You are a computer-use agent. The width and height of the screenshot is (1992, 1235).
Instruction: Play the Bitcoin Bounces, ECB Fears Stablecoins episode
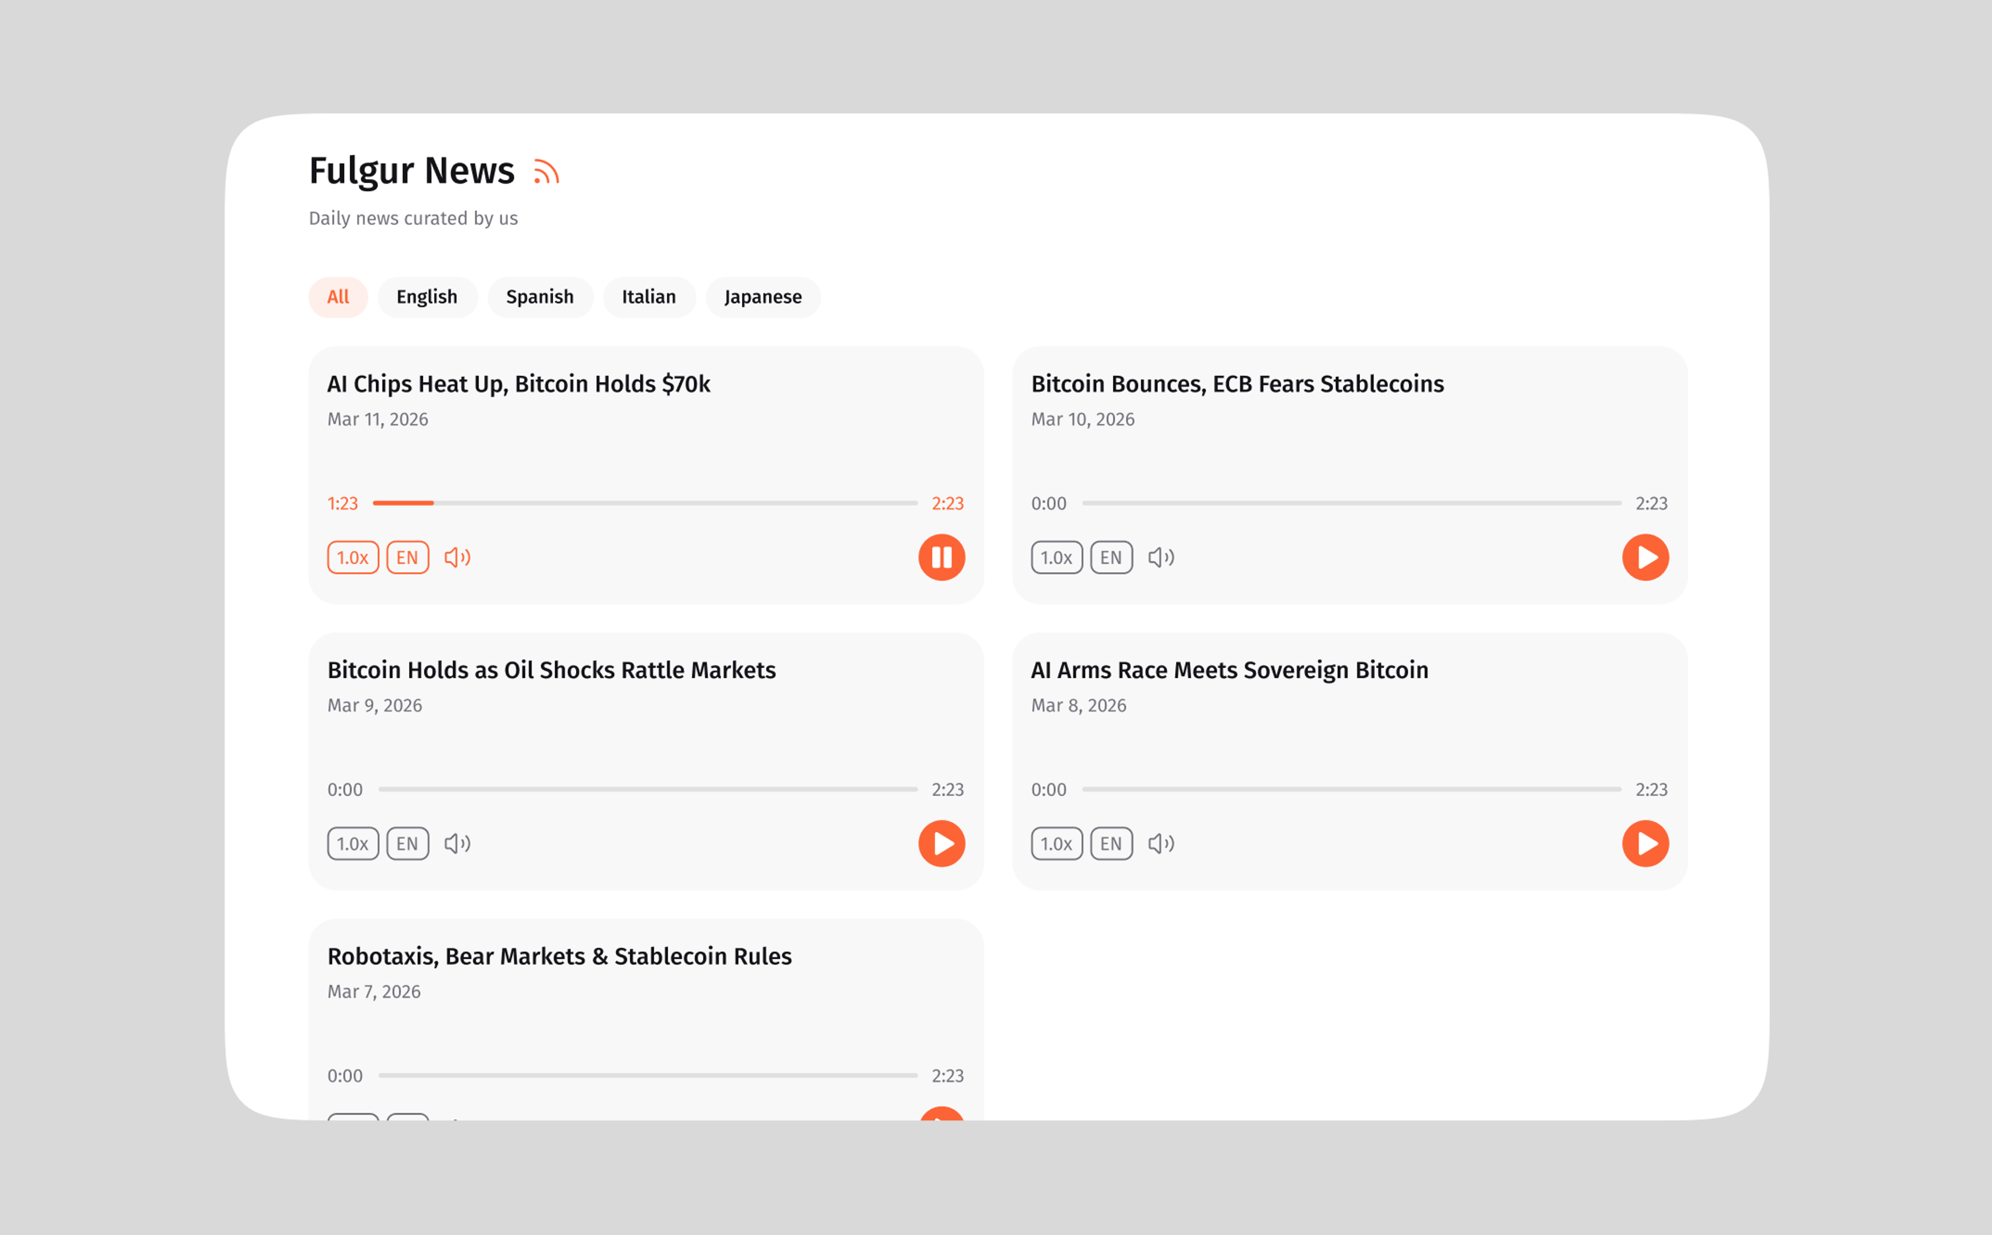[x=1645, y=557]
